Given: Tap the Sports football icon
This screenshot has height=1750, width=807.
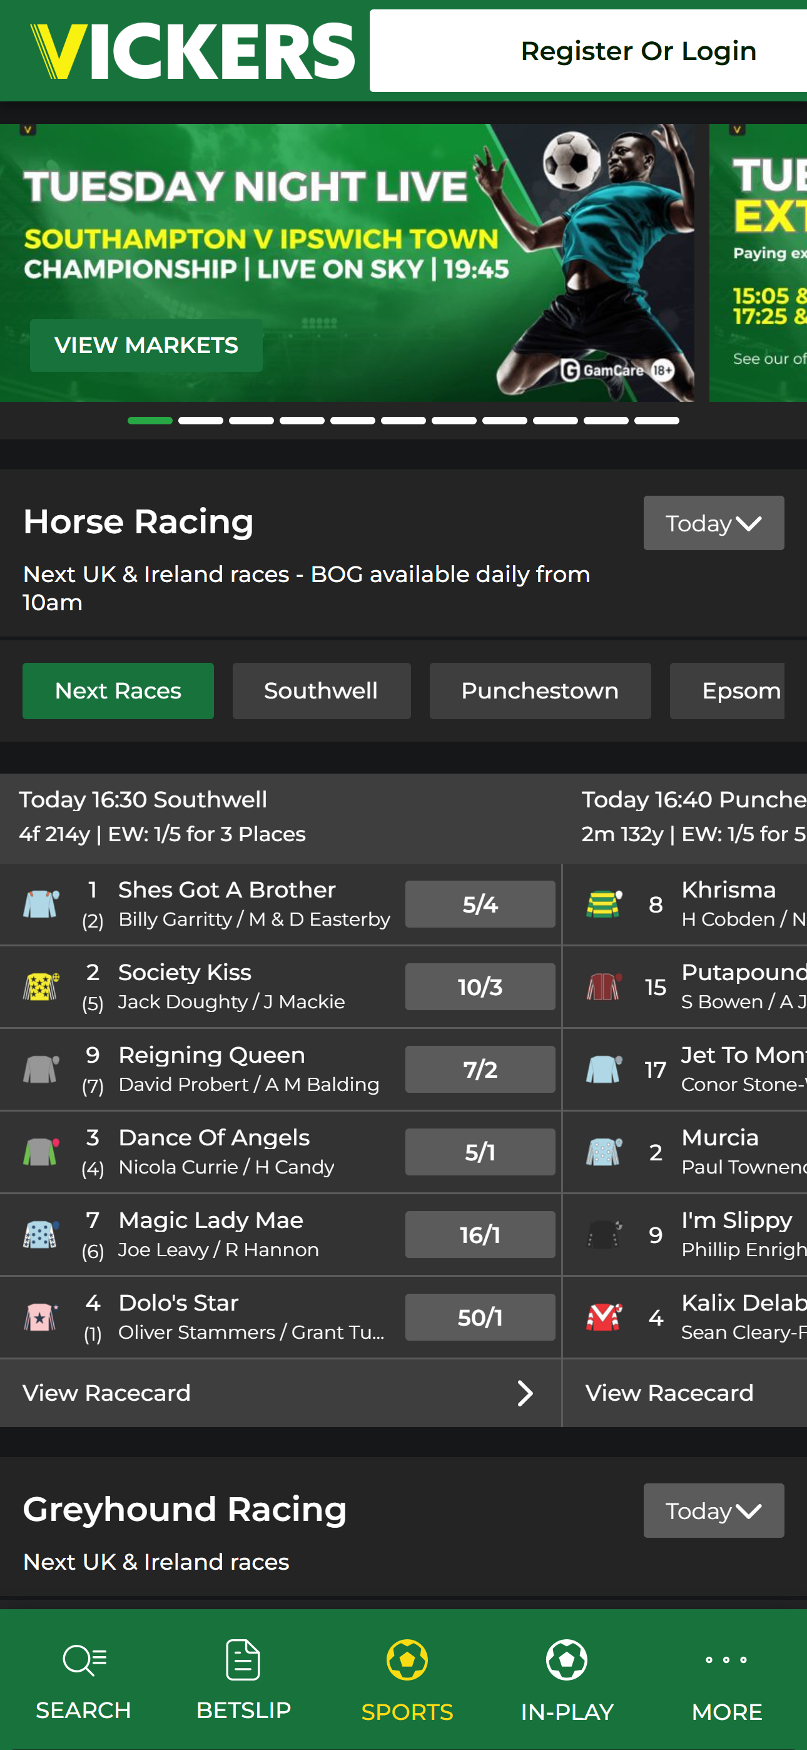Looking at the screenshot, I should (407, 1660).
